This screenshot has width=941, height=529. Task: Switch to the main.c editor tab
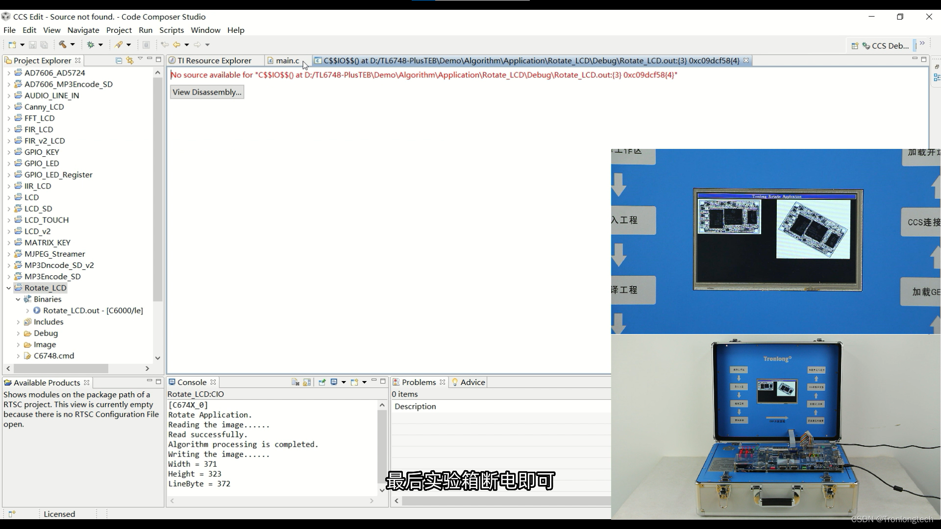[287, 60]
